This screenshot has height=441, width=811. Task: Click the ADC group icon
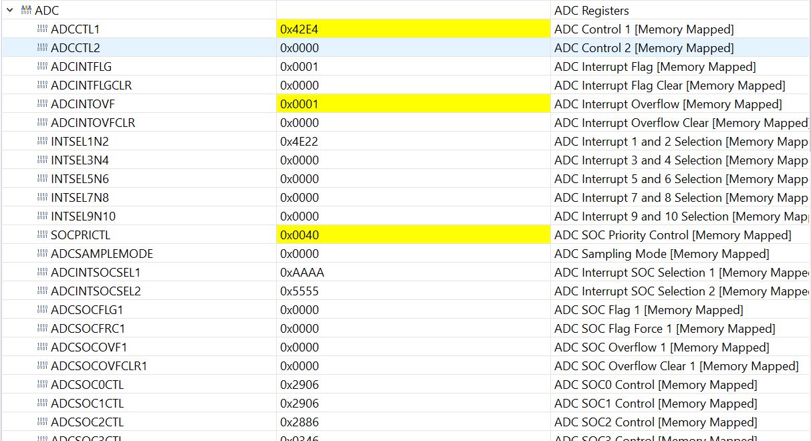tap(27, 11)
